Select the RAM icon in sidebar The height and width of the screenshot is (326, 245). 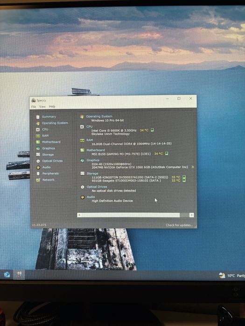click(38, 136)
